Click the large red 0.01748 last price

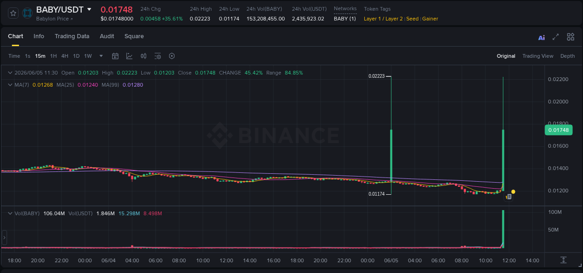click(x=117, y=9)
